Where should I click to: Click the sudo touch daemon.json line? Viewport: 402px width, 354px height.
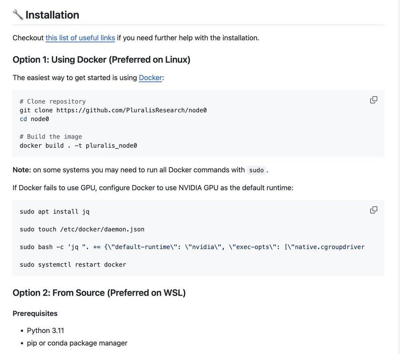click(82, 229)
